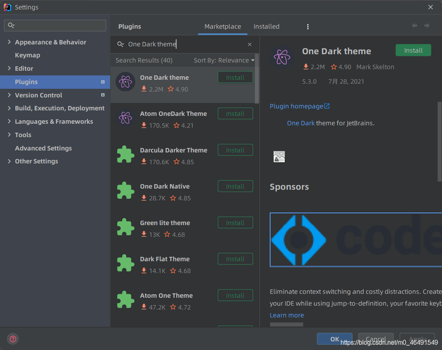Screen dimensions: 442x350
Task: Install One Dark theme from the results list
Action: click(x=236, y=77)
